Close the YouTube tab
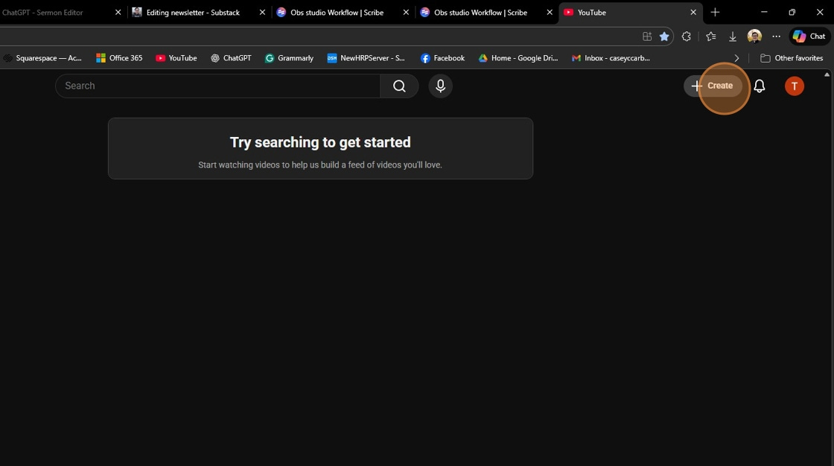The width and height of the screenshot is (834, 466). tap(693, 12)
